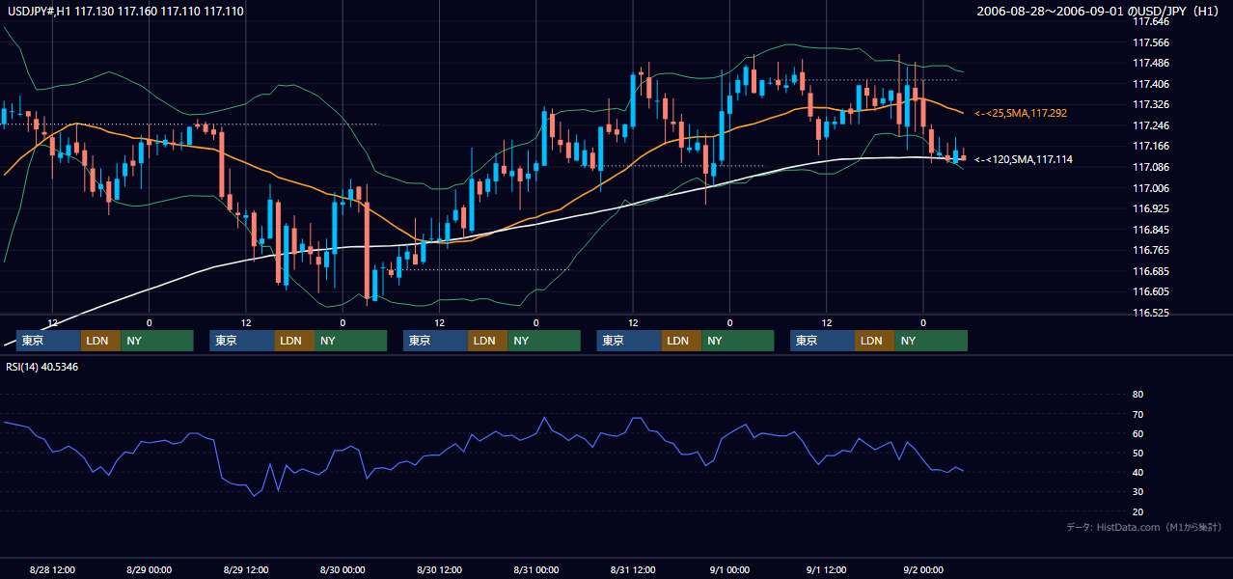This screenshot has width=1233, height=579.
Task: Click the rightmost NY session box
Action: [931, 341]
